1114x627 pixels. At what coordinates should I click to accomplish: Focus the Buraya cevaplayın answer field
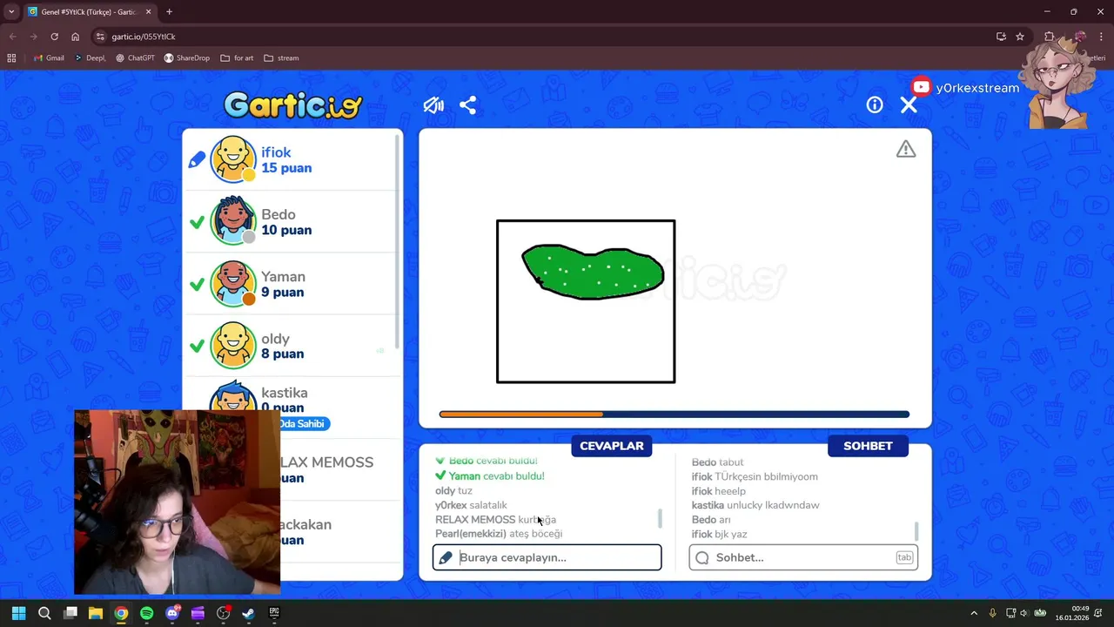[547, 557]
